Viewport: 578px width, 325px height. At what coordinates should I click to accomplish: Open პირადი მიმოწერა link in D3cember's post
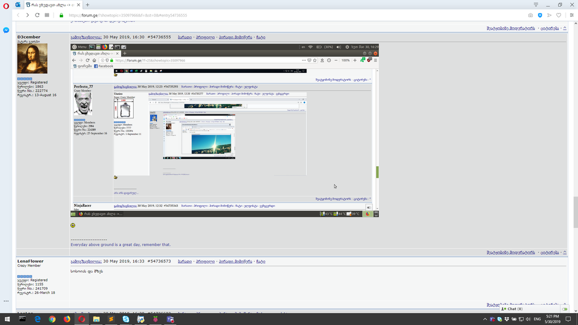235,37
